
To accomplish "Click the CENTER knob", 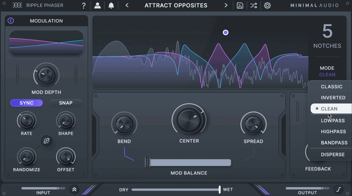I will tap(189, 120).
